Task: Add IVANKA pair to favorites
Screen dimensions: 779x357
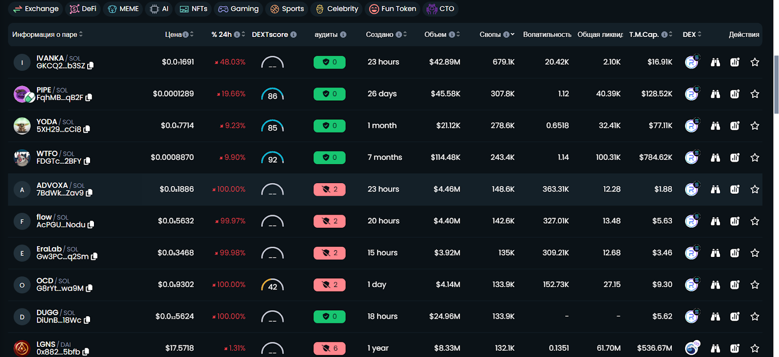Action: tap(755, 62)
